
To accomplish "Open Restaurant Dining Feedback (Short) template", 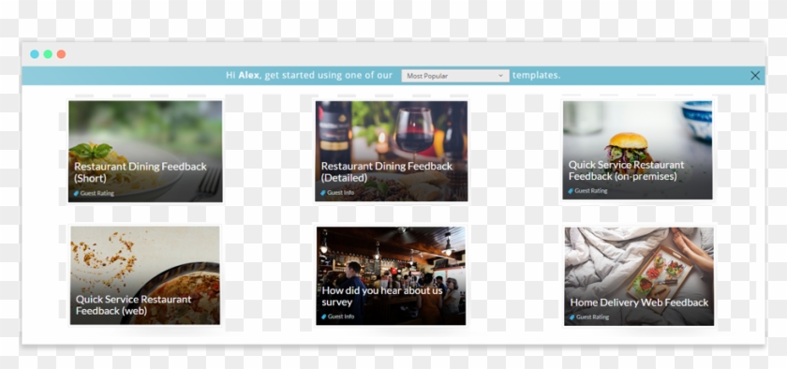I will pos(145,152).
